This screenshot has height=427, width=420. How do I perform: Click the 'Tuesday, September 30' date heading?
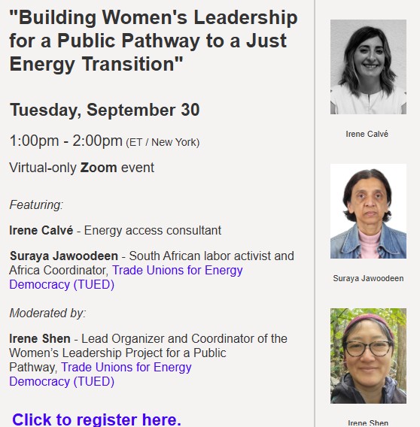pyautogui.click(x=105, y=110)
